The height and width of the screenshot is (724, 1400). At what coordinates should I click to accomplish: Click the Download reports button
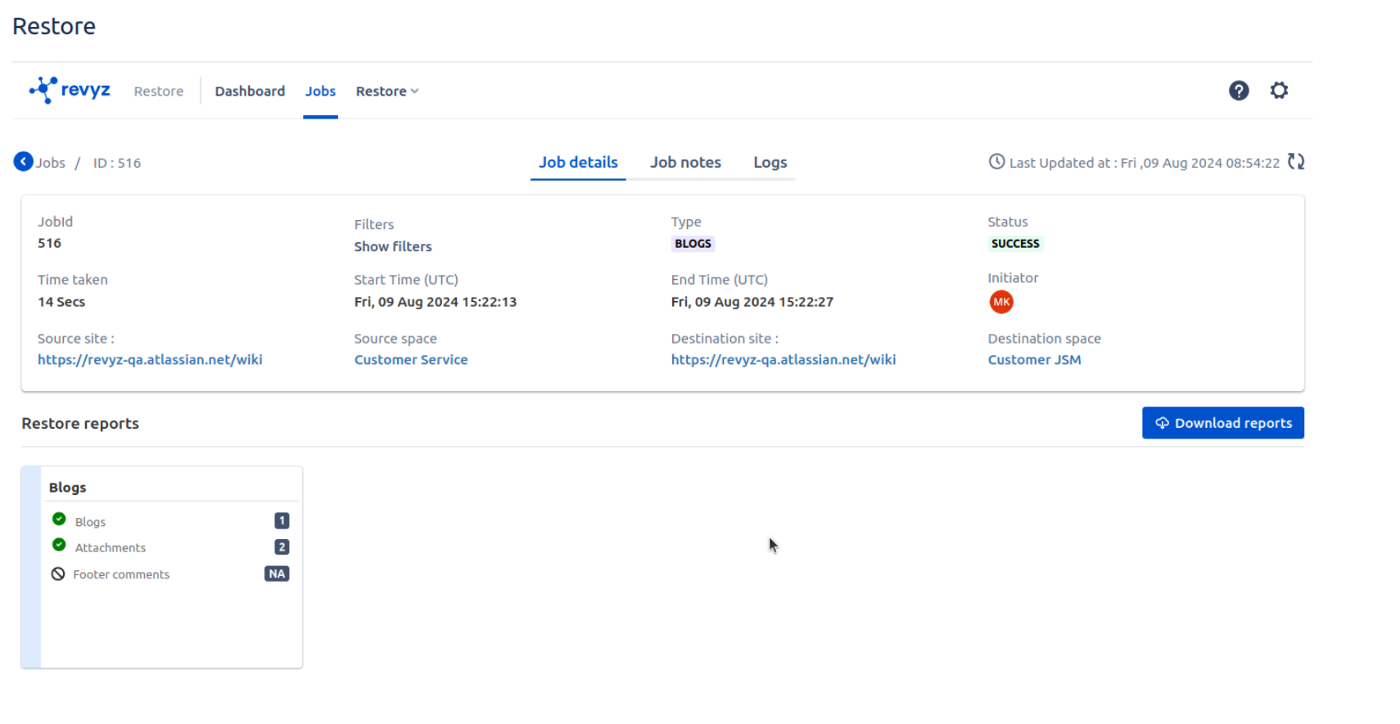click(1222, 423)
